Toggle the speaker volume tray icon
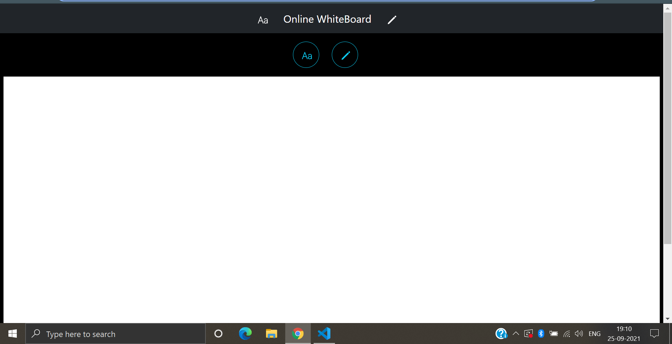This screenshot has height=344, width=672. 579,334
